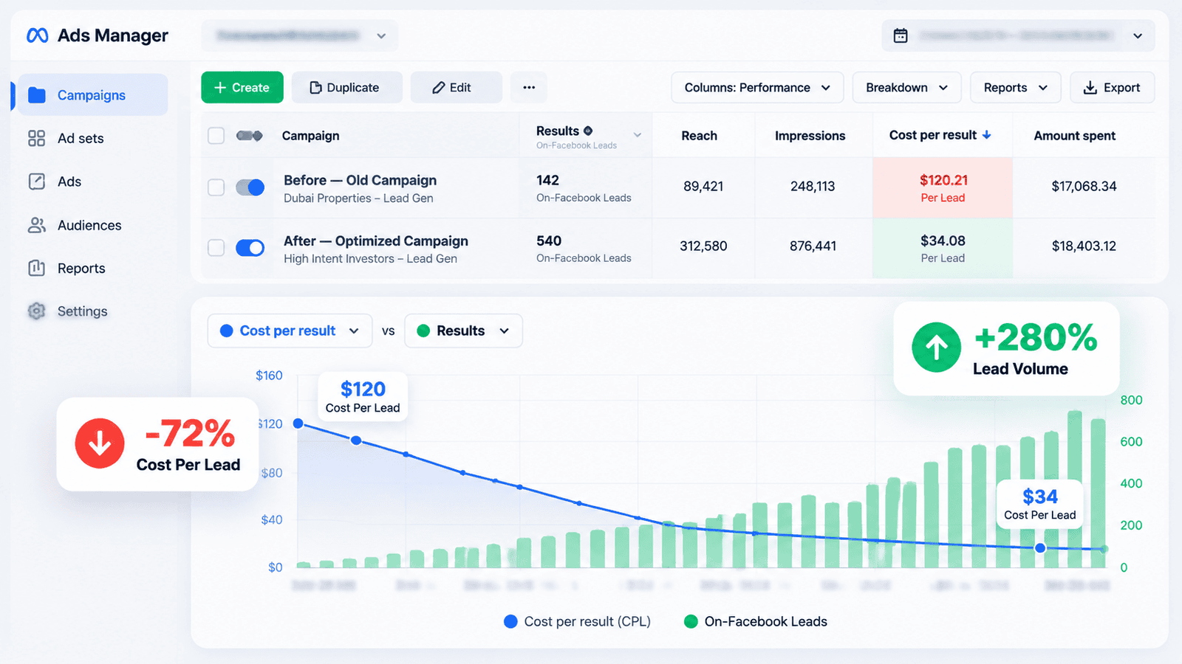
Task: Go to Campaigns in the sidebar
Action: 93,95
